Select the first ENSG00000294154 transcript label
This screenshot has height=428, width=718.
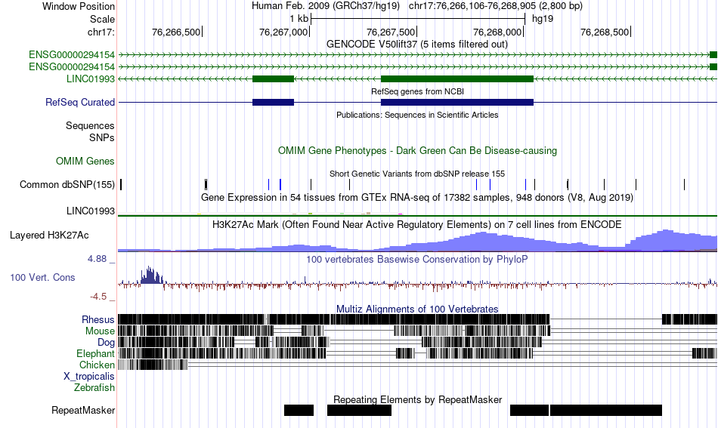(x=72, y=55)
